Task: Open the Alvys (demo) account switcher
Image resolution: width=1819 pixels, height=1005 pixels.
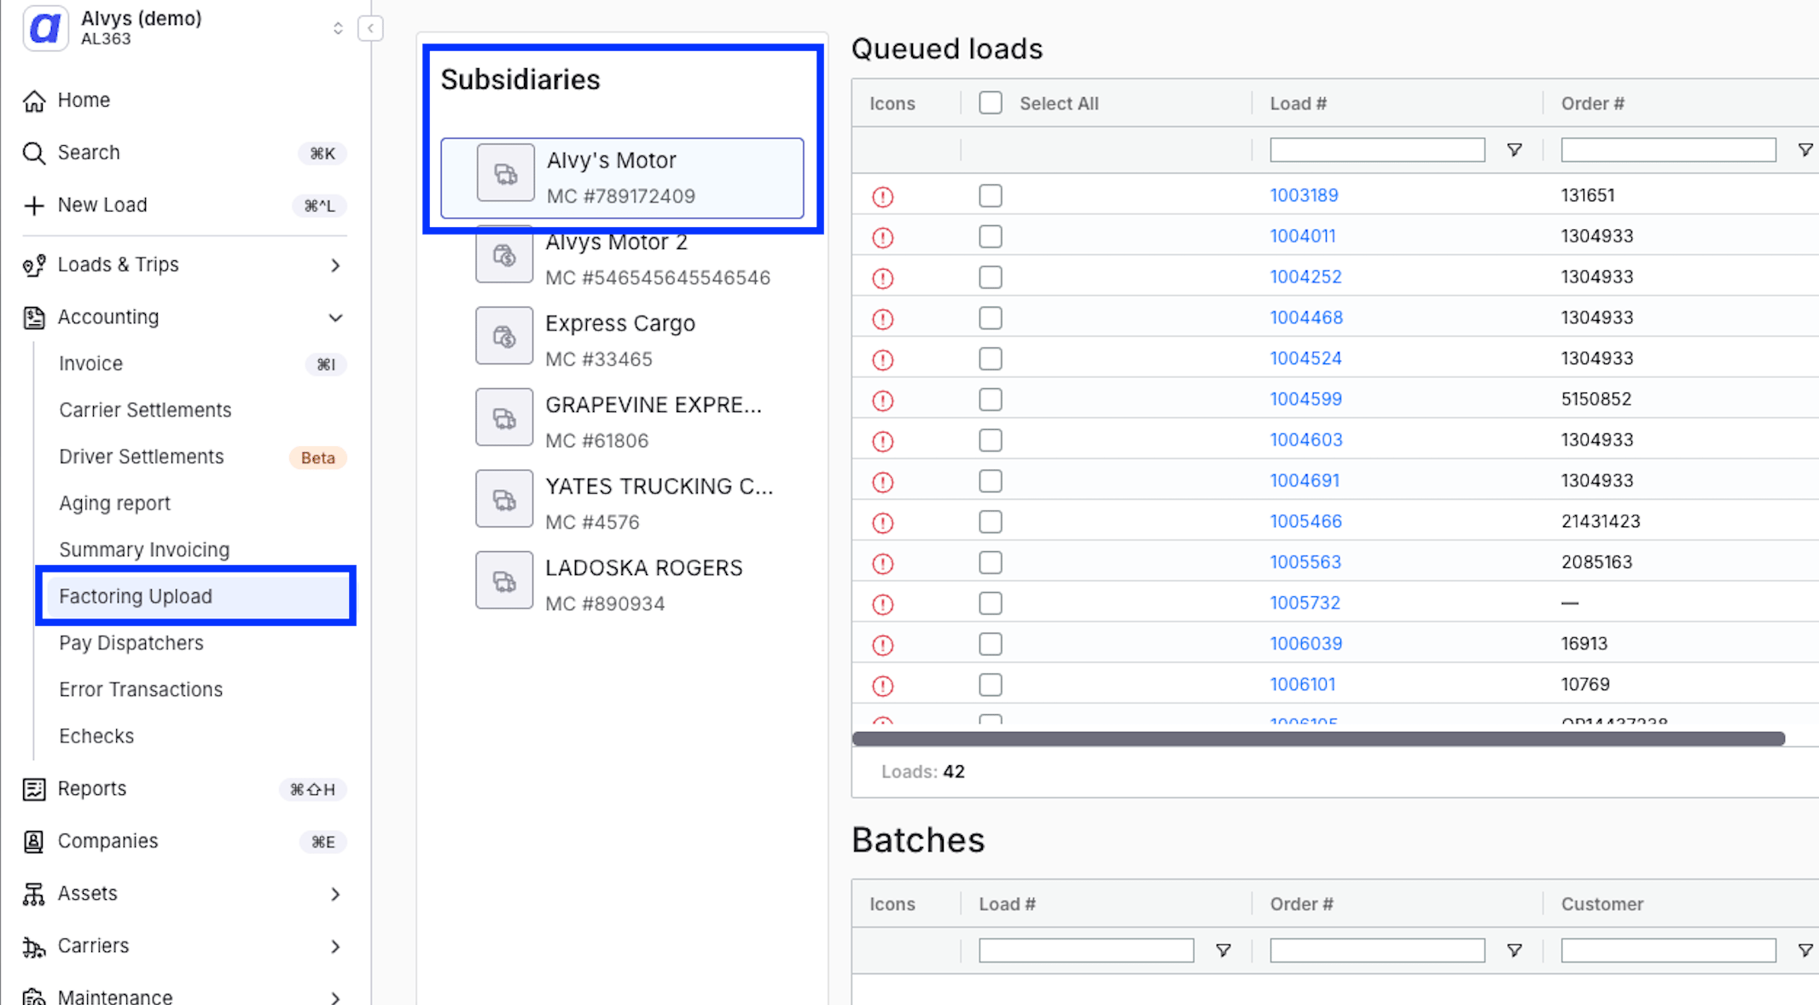Action: 338,28
